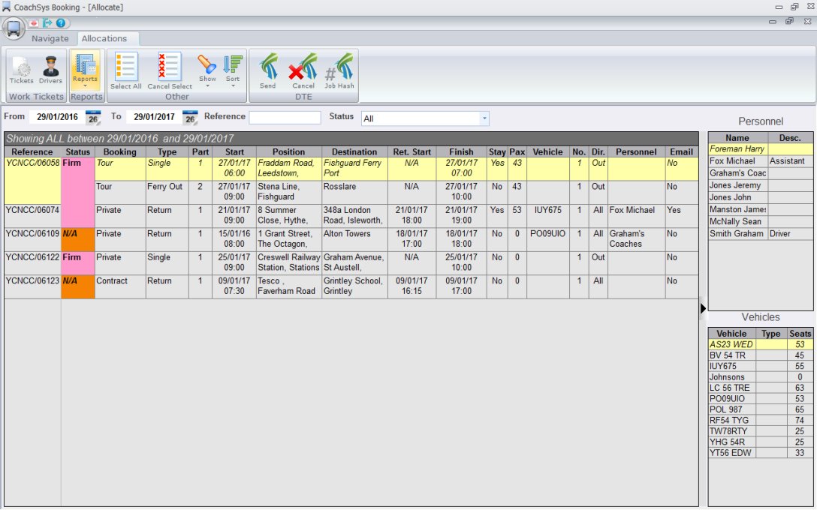Open the Status combo box dropdown
The image size is (817, 510).
[484, 118]
